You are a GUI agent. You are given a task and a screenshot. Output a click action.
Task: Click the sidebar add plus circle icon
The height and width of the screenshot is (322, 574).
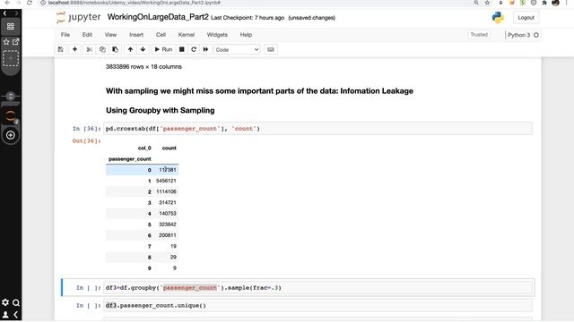[x=11, y=135]
